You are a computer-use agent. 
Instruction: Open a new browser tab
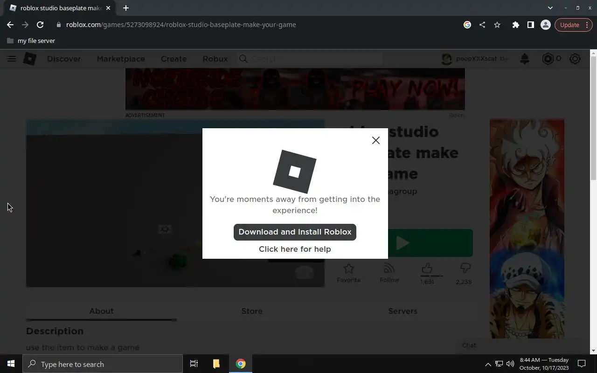click(125, 8)
